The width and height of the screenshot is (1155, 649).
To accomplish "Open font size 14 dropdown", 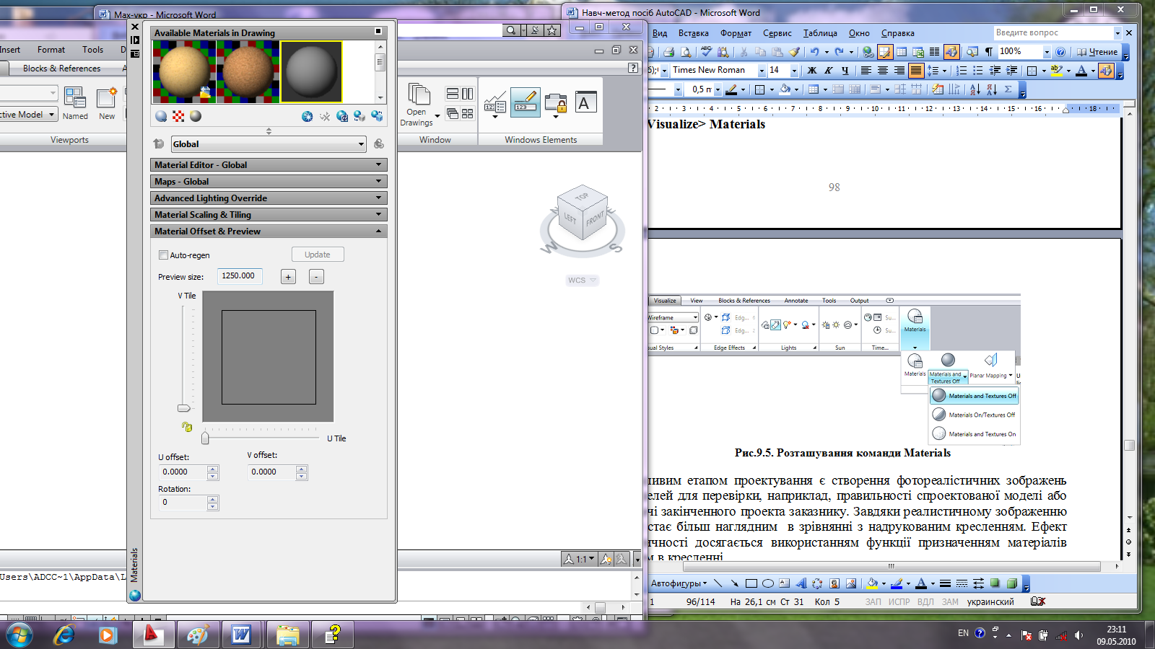I will (x=794, y=71).
